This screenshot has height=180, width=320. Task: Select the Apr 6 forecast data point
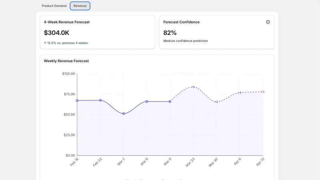pos(240,93)
